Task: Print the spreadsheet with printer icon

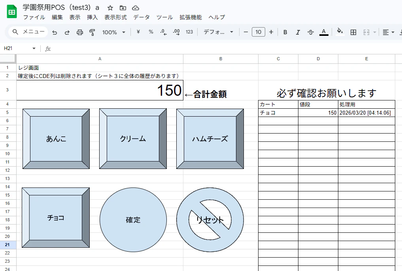Action: coord(80,32)
